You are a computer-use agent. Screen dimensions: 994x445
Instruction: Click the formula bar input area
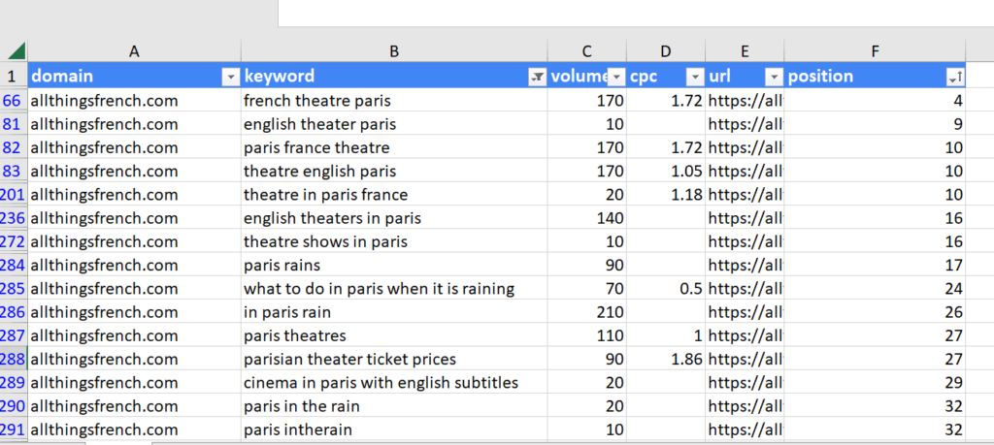636,13
